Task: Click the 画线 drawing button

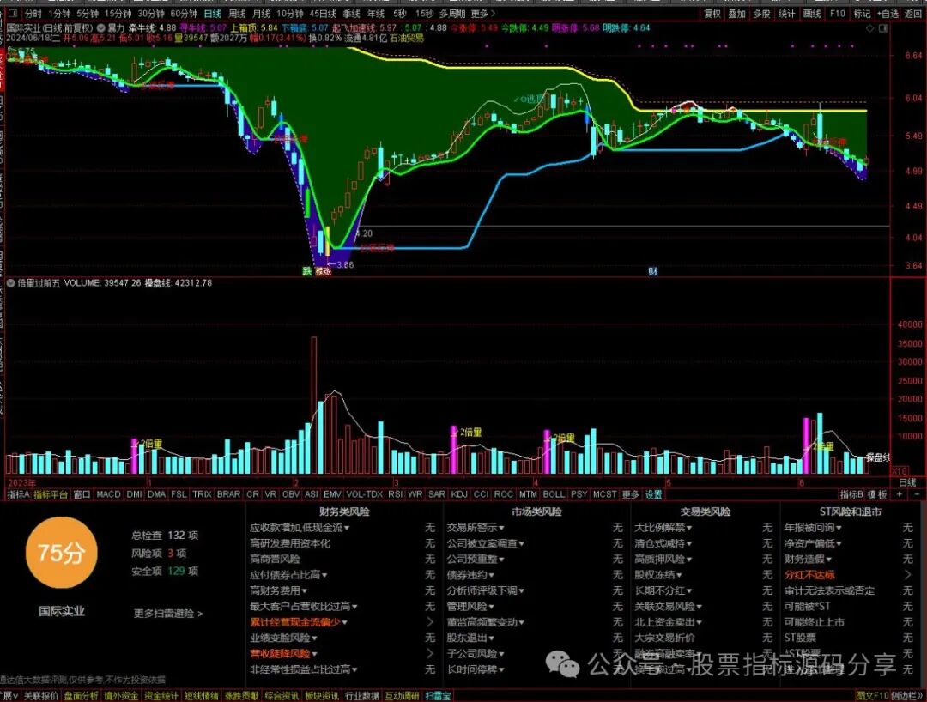Action: pos(812,13)
